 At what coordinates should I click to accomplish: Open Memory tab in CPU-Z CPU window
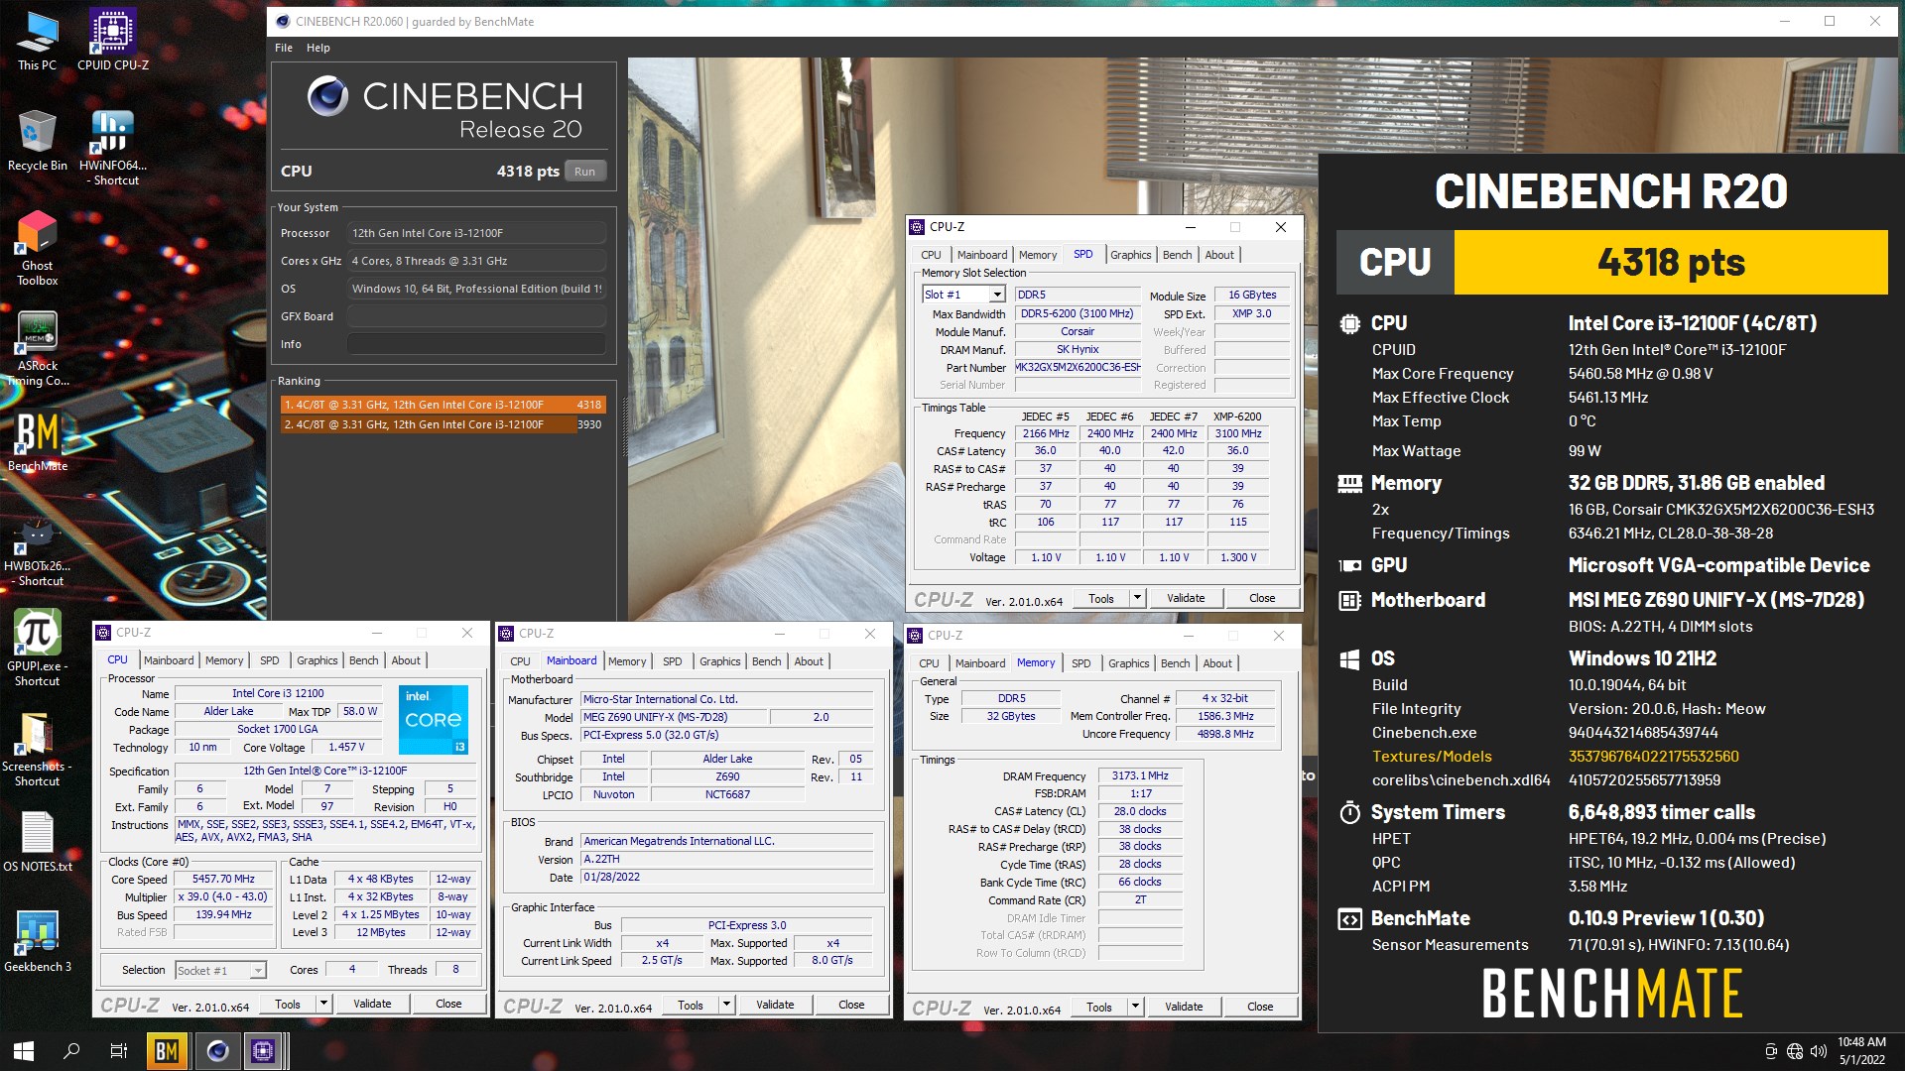pyautogui.click(x=224, y=660)
